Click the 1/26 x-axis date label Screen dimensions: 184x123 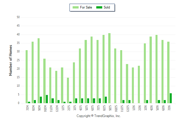(134, 108)
